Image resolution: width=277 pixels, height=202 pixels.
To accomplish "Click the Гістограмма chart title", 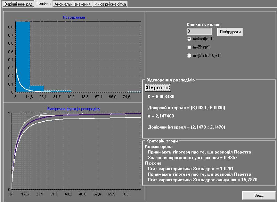I will [x=74, y=17].
